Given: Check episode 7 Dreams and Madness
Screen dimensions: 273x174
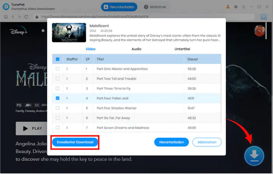Looking at the screenshot, I should (x=57, y=128).
